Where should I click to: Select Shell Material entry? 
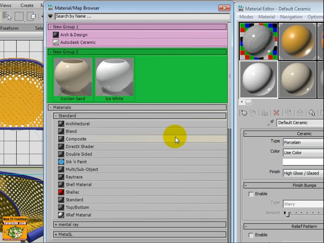pos(142,184)
